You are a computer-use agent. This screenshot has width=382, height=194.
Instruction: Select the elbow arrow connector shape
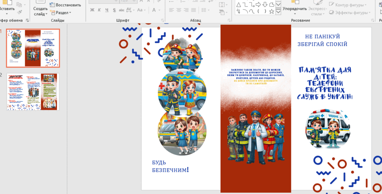click(252, 4)
